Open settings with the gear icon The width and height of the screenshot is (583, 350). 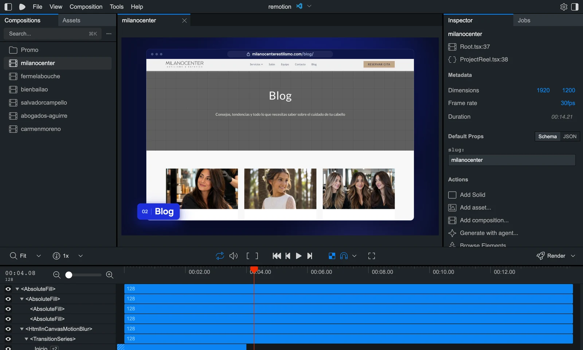point(564,7)
